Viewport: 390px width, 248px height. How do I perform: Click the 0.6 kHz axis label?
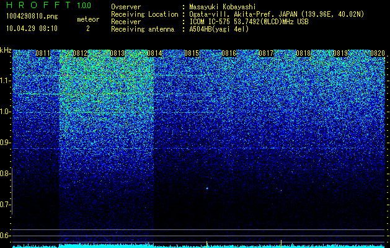point(6,236)
